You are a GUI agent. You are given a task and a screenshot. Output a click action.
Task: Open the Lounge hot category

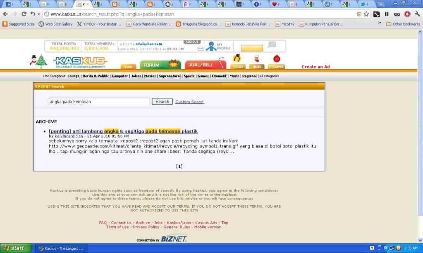tap(73, 76)
